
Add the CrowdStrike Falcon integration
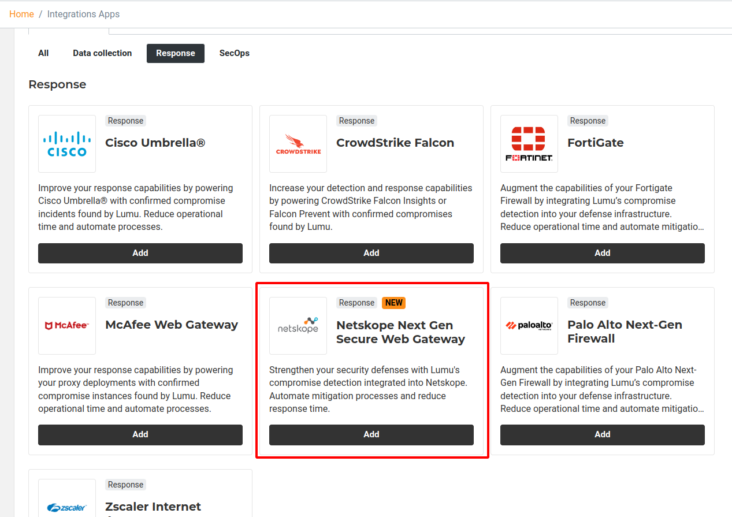371,253
